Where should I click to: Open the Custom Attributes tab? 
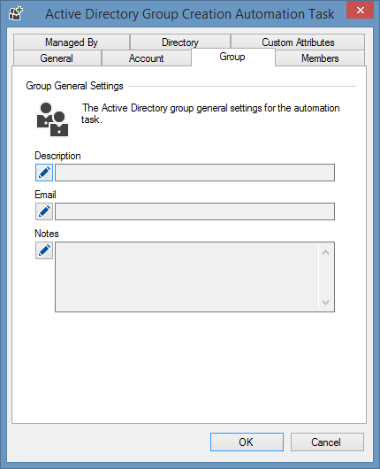(298, 42)
